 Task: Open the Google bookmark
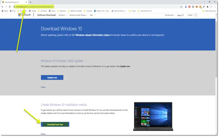(x=33, y=11)
